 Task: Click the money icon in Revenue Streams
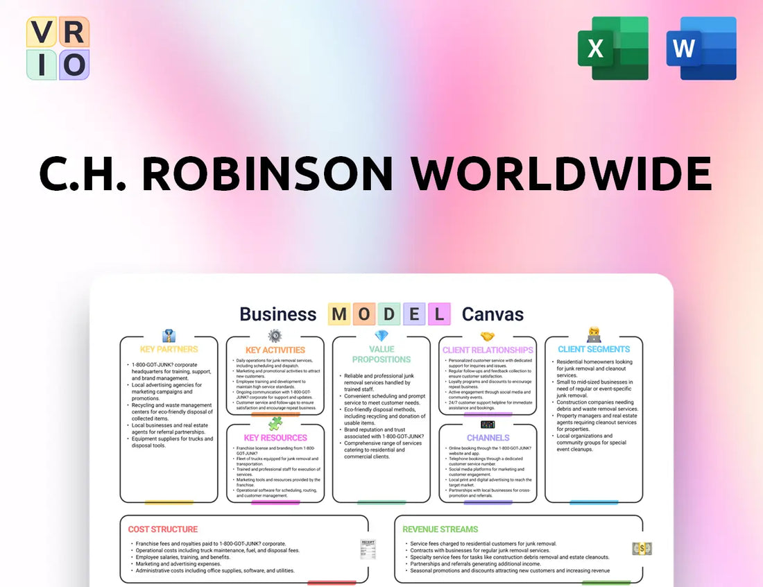click(x=642, y=549)
